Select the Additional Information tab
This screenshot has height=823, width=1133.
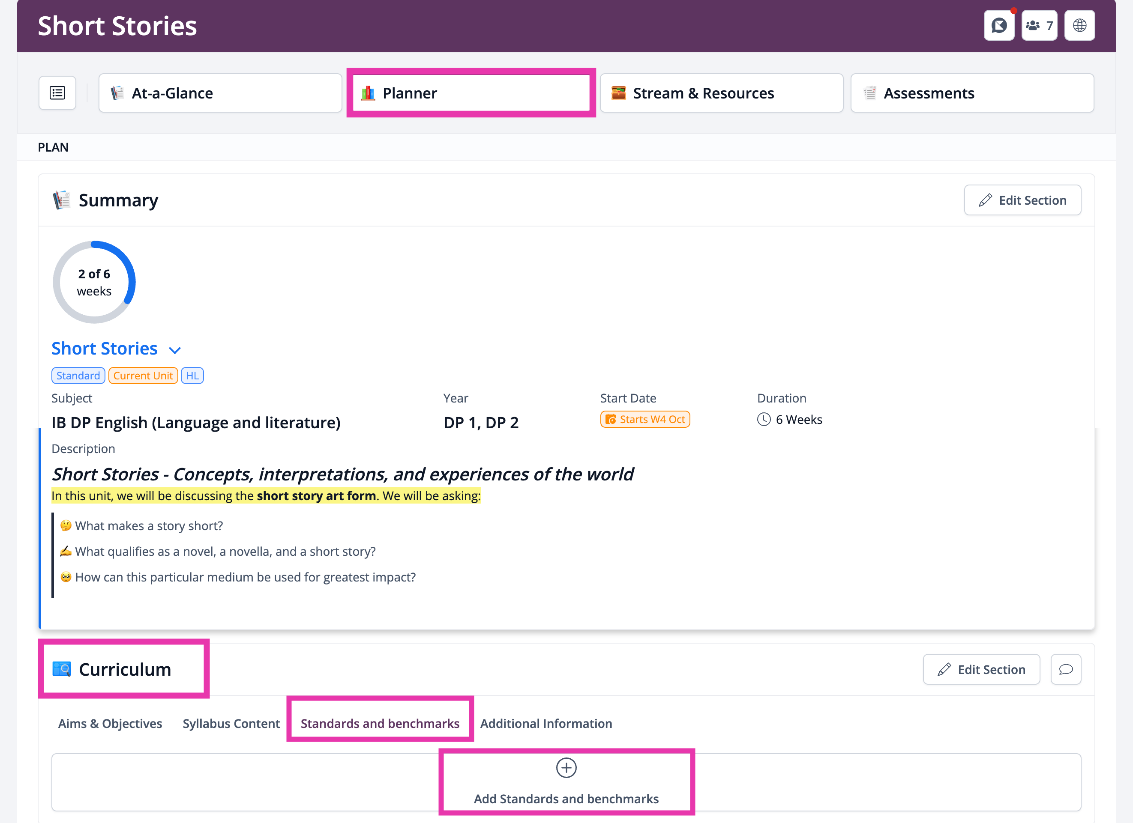pyautogui.click(x=546, y=724)
